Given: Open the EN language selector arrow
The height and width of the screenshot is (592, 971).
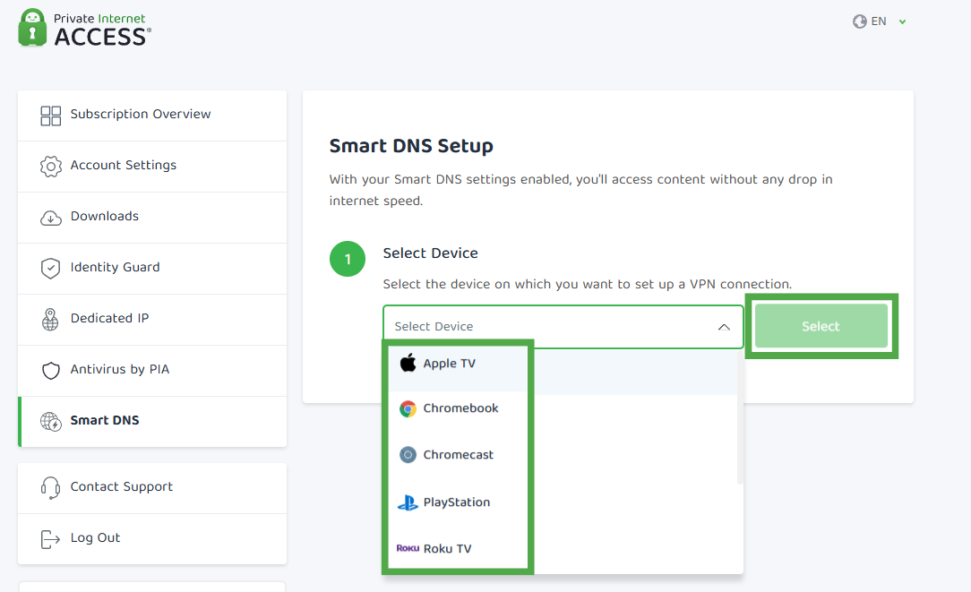Looking at the screenshot, I should (x=902, y=21).
